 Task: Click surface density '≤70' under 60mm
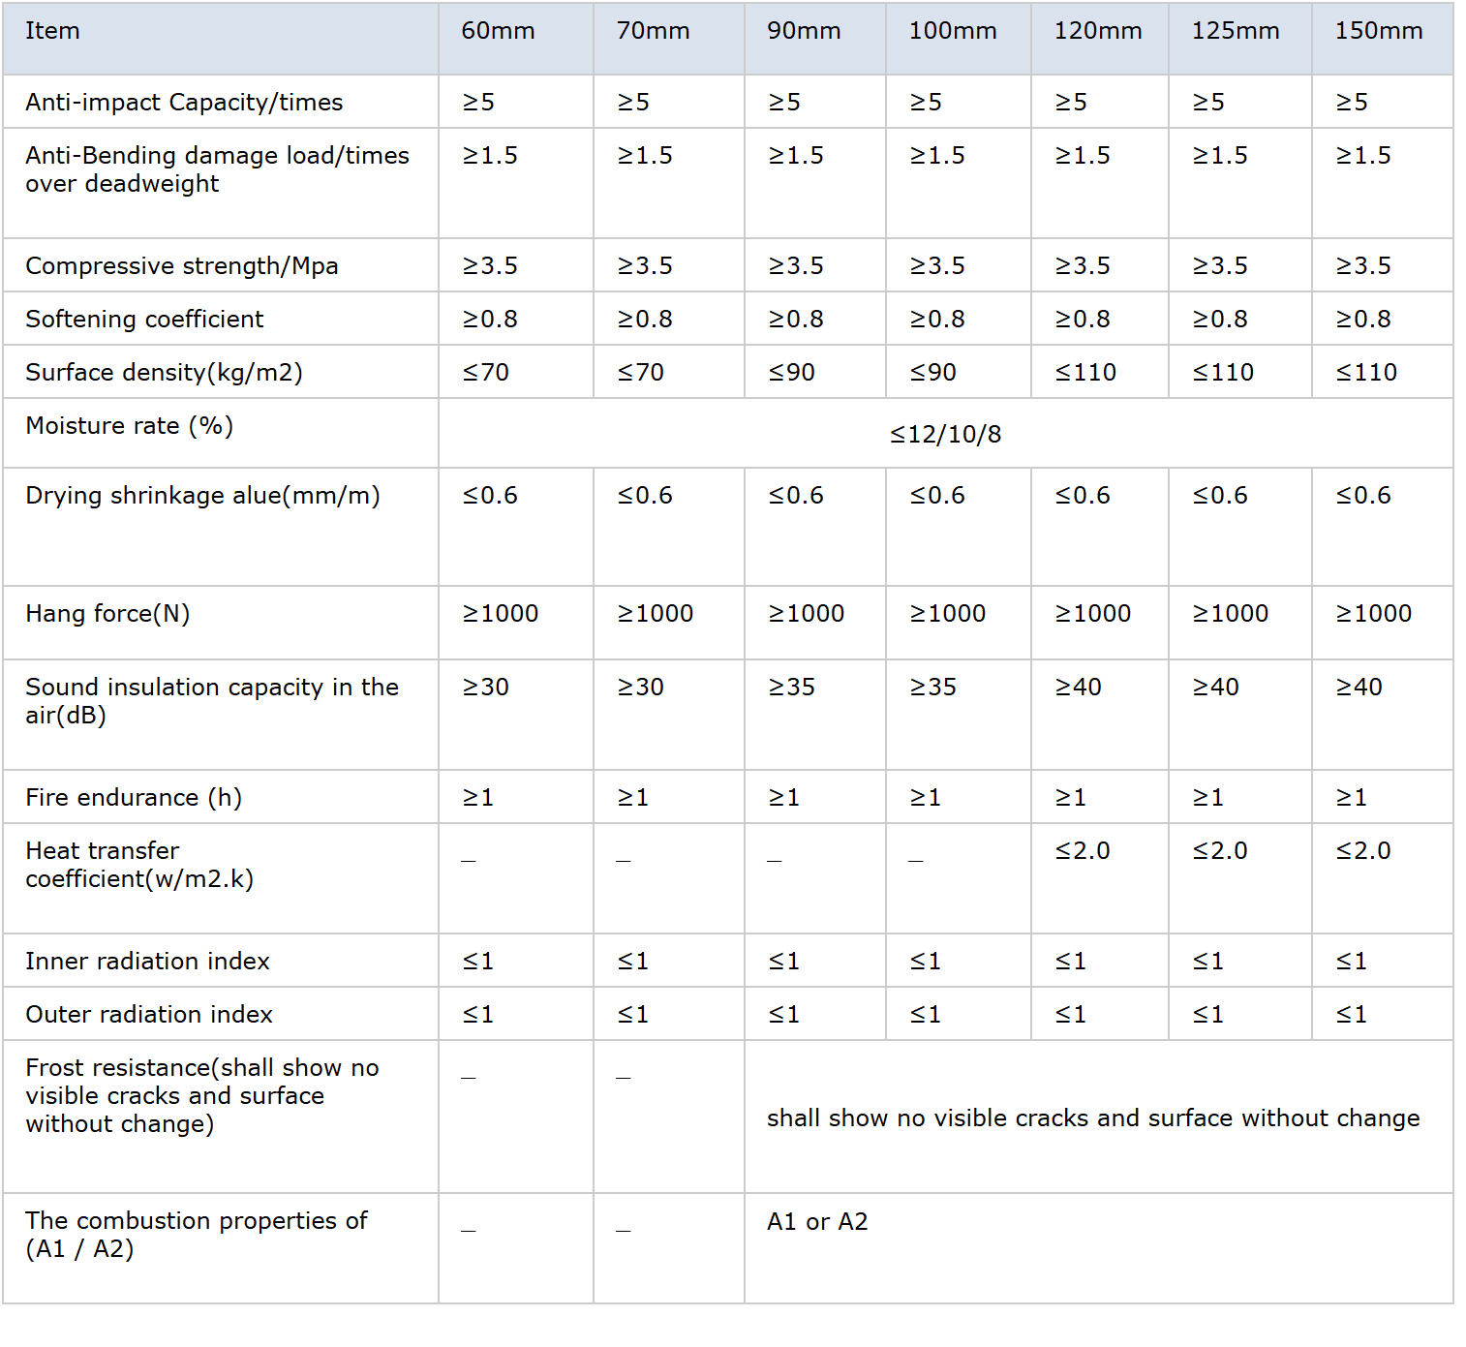[x=485, y=373]
